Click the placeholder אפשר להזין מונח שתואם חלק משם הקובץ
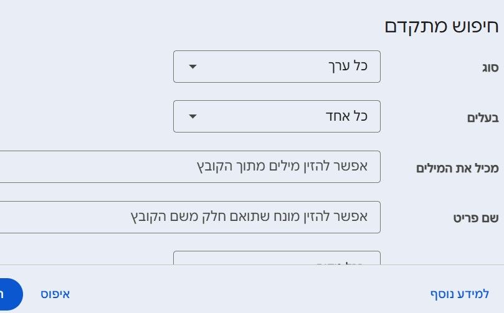Image resolution: width=504 pixels, height=313 pixels. [x=249, y=217]
